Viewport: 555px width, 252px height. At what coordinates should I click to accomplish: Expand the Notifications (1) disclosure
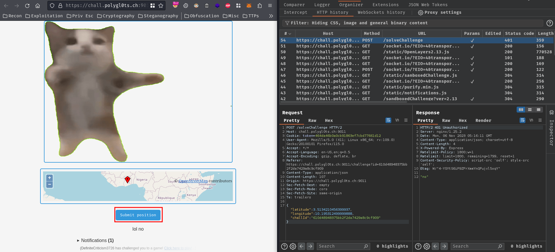coord(95,240)
